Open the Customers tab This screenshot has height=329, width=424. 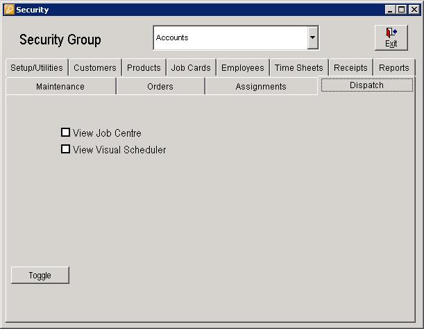pos(95,68)
